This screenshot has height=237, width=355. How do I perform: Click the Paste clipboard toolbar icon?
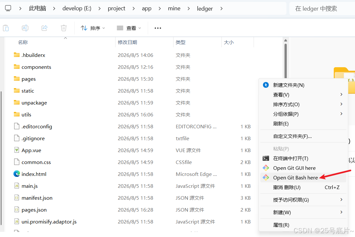click(x=6, y=28)
